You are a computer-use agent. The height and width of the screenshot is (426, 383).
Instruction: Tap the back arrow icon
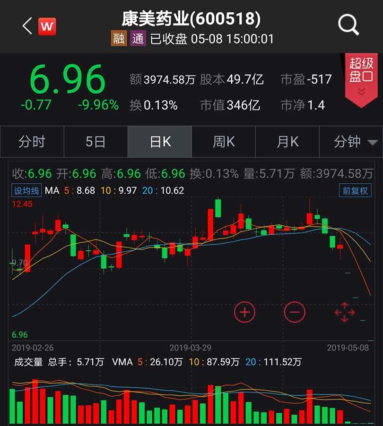pos(27,26)
